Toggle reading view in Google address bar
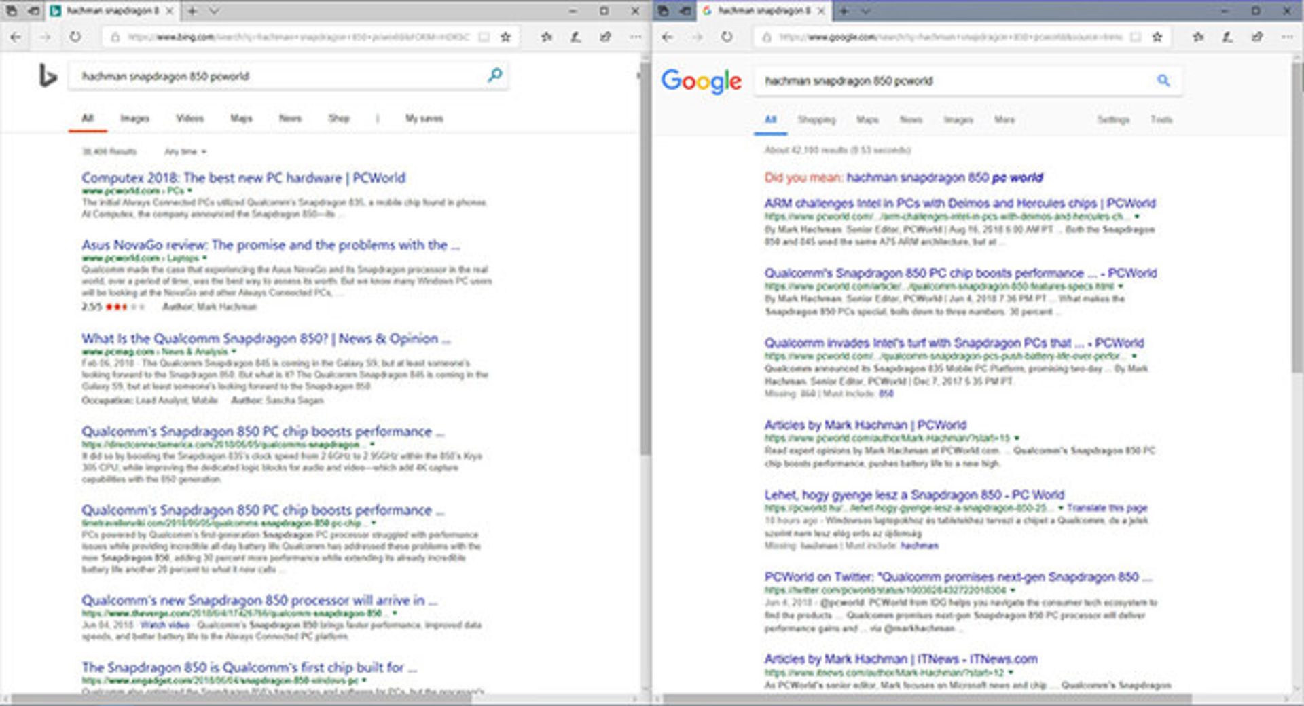 click(1135, 37)
